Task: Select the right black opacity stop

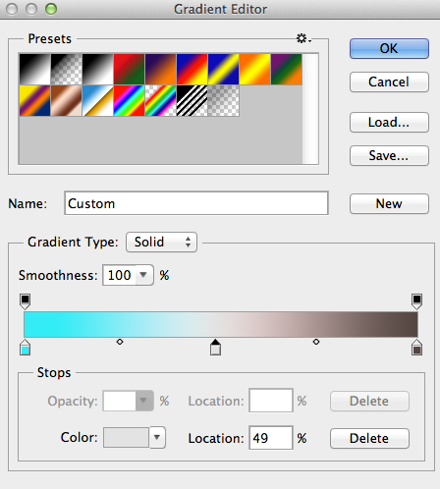Action: pyautogui.click(x=416, y=301)
